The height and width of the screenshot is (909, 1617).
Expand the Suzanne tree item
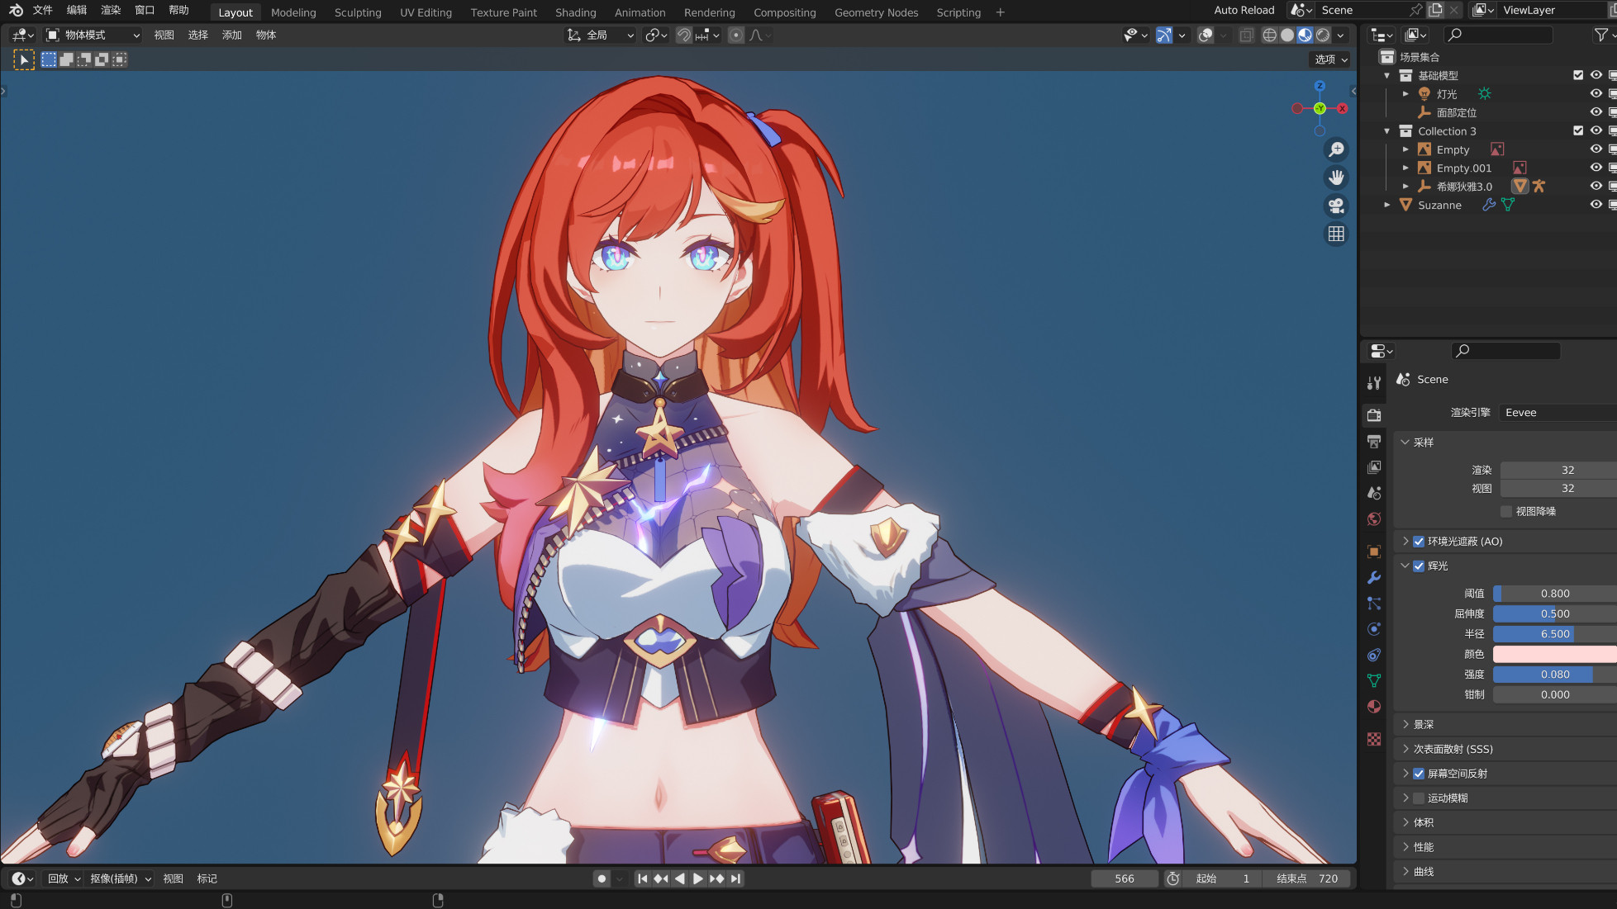click(1387, 205)
